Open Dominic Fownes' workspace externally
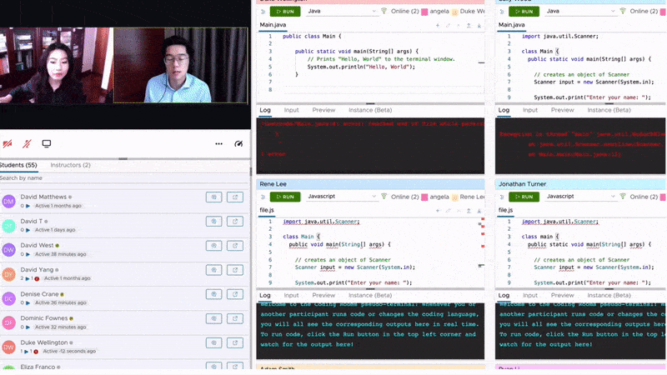Image resolution: width=667 pixels, height=375 pixels. (235, 318)
